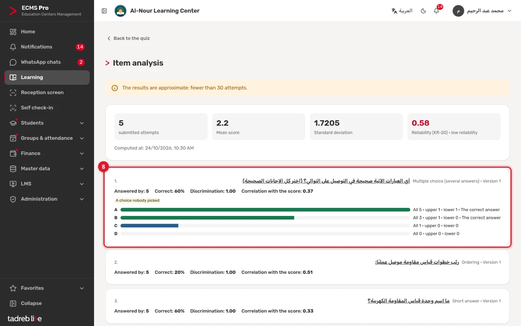
Task: Click the Finance wallet icon
Action: [x=13, y=153]
